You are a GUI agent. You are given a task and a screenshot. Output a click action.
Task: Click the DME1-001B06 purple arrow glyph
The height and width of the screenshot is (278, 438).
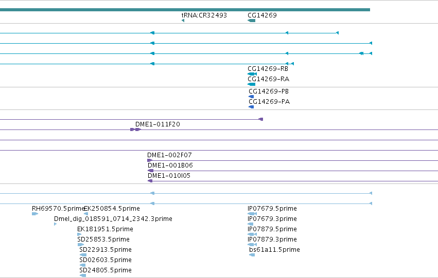click(150, 171)
